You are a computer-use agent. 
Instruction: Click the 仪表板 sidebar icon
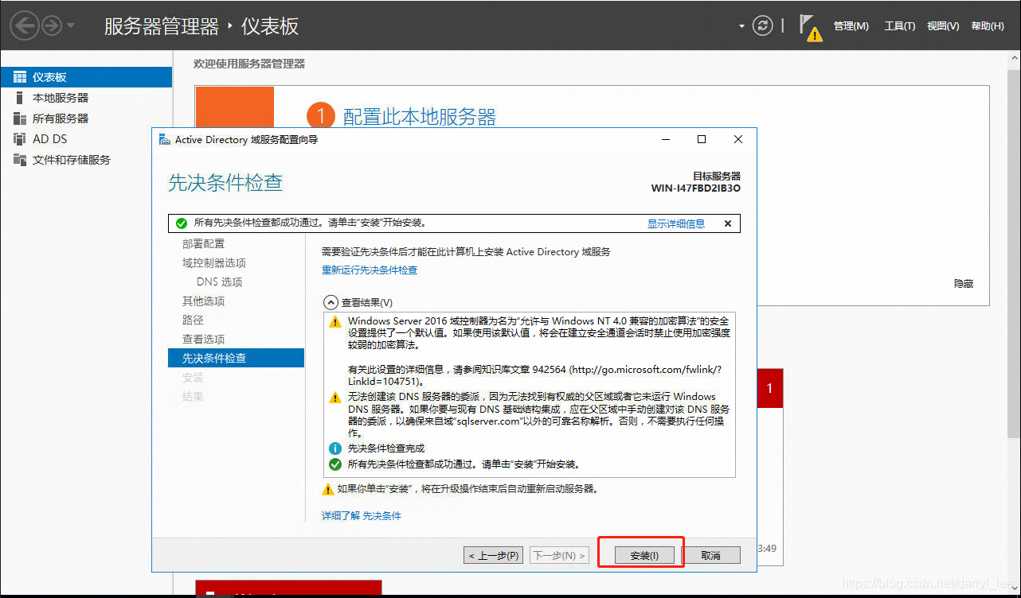[20, 77]
